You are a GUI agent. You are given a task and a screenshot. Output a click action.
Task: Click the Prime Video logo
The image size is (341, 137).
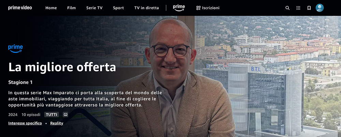(x=20, y=8)
